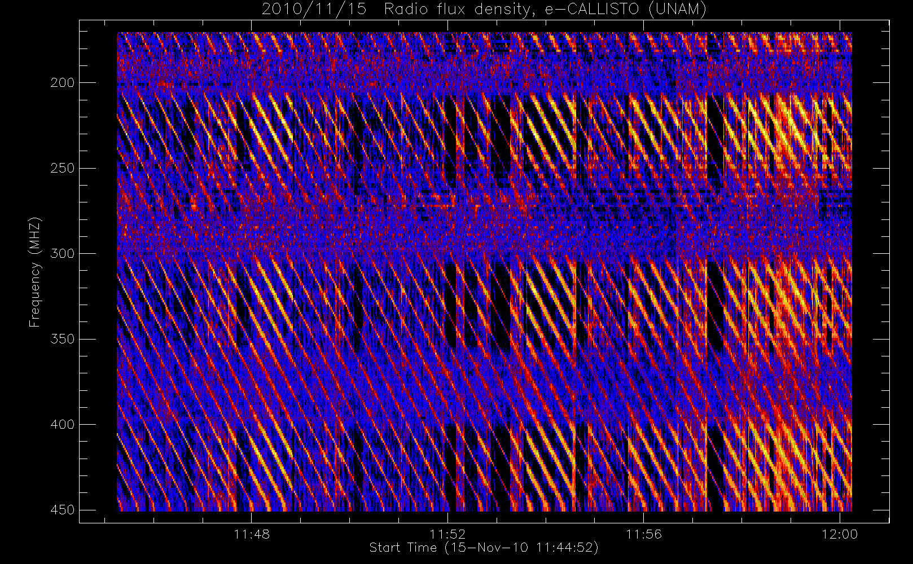Click the 11:56 time tick label
913x564 pixels.
[x=644, y=534]
